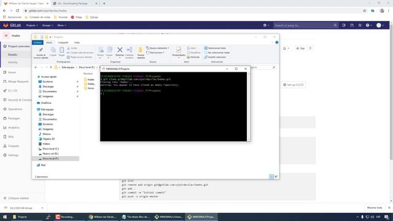Image resolution: width=393 pixels, height=221 pixels.
Task: Switch to the Vista ribbon tab
Action: coord(77,42)
